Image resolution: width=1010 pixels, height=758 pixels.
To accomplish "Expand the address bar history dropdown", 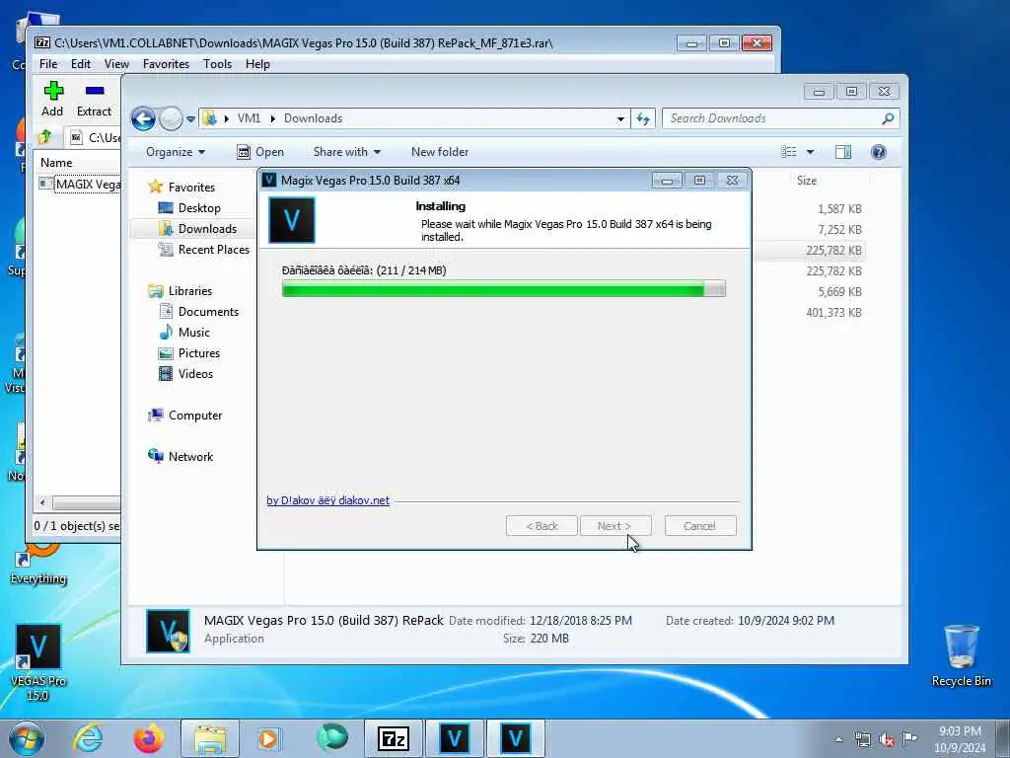I will (x=620, y=118).
